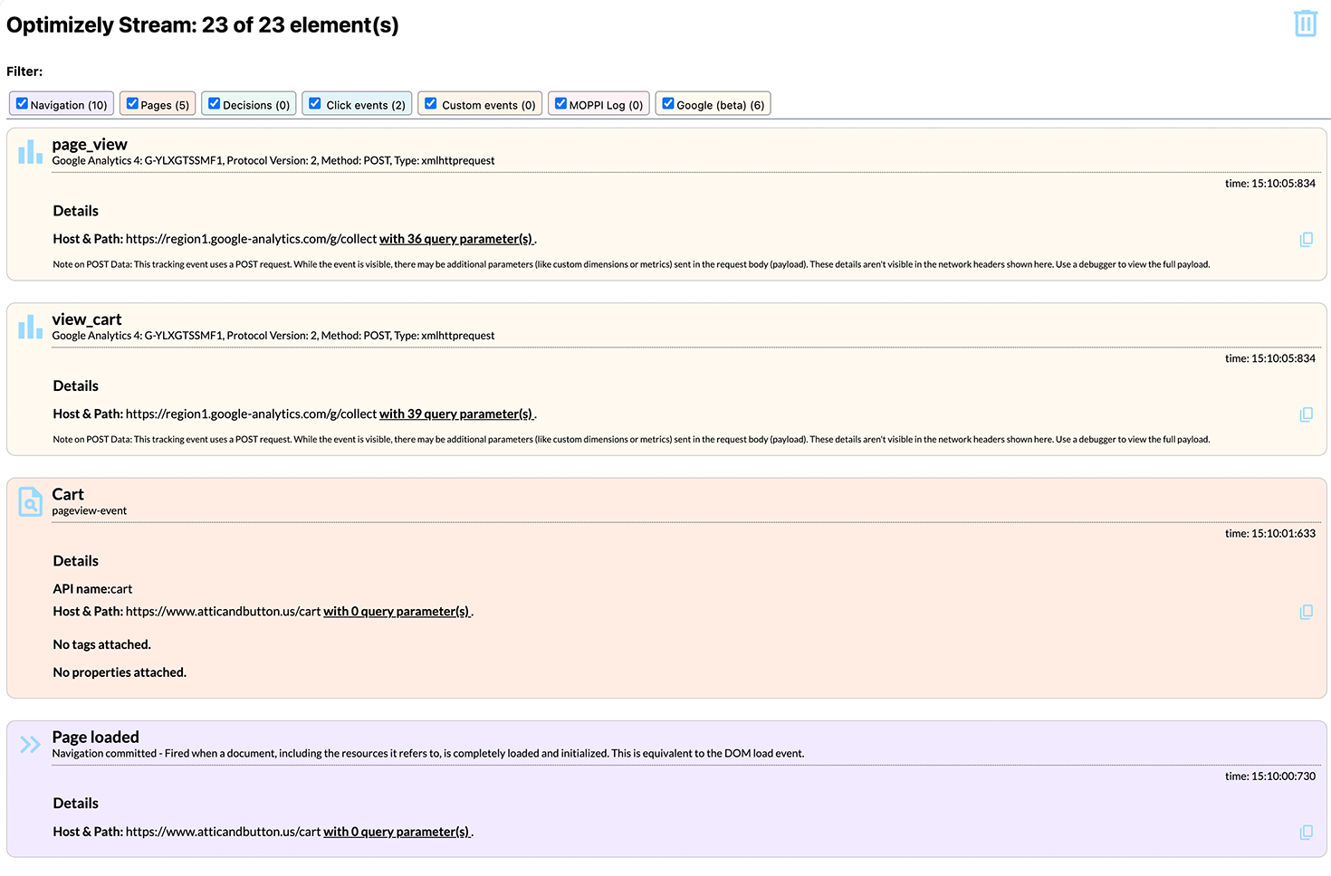
Task: Disable the Google (beta) (6) filter
Action: (x=668, y=104)
